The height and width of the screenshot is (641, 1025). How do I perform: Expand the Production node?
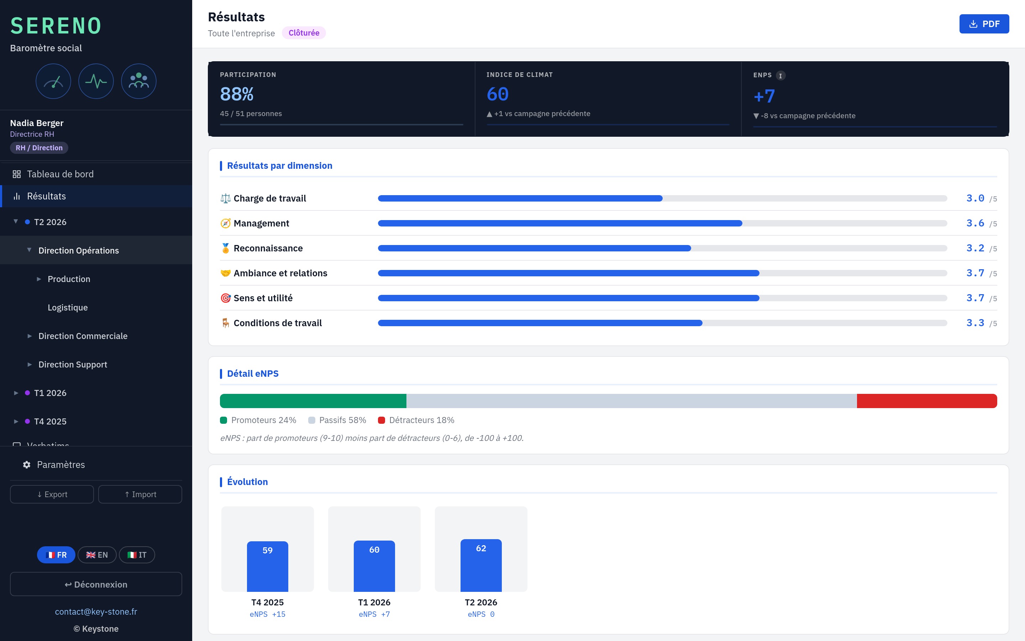pyautogui.click(x=39, y=279)
